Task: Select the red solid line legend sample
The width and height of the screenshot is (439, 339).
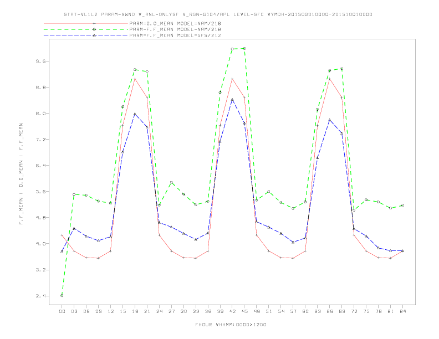Action: (86, 23)
